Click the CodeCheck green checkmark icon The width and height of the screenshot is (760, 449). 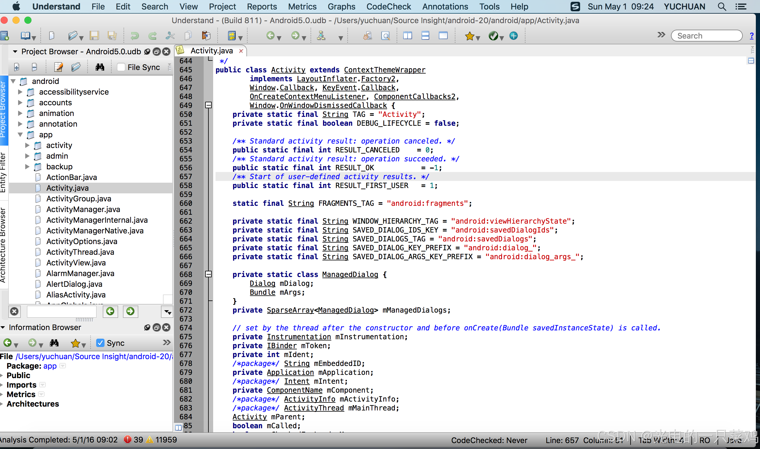[493, 36]
